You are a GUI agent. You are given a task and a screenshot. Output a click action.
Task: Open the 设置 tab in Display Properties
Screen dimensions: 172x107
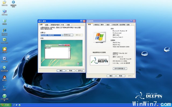(69, 25)
